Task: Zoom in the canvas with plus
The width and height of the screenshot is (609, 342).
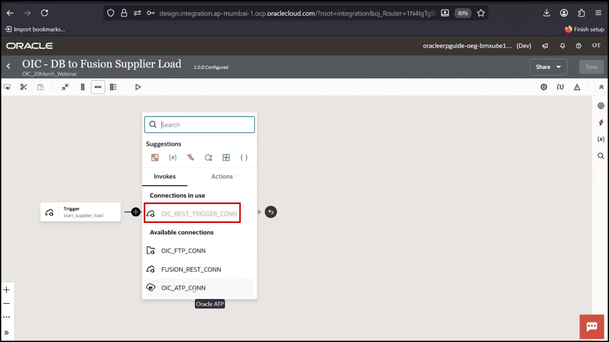Action: [7, 290]
